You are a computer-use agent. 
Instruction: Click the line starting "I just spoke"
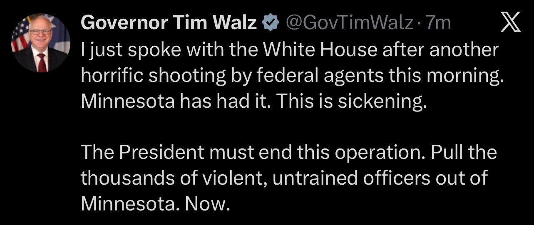click(x=289, y=49)
